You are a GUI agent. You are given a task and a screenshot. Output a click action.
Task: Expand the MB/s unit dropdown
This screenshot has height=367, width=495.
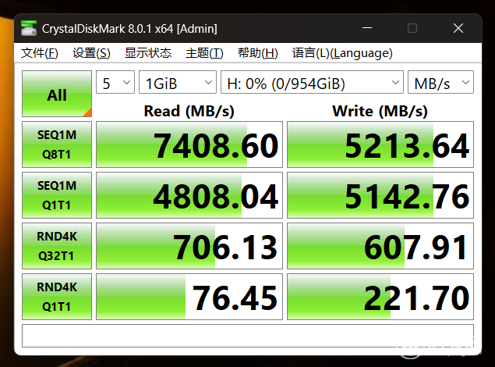coord(440,82)
